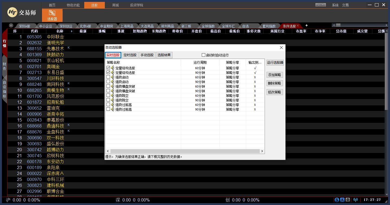390x205 pixels.
Task: Click speaker icon of 强势过前高 60分钟 row
Action: (113, 105)
